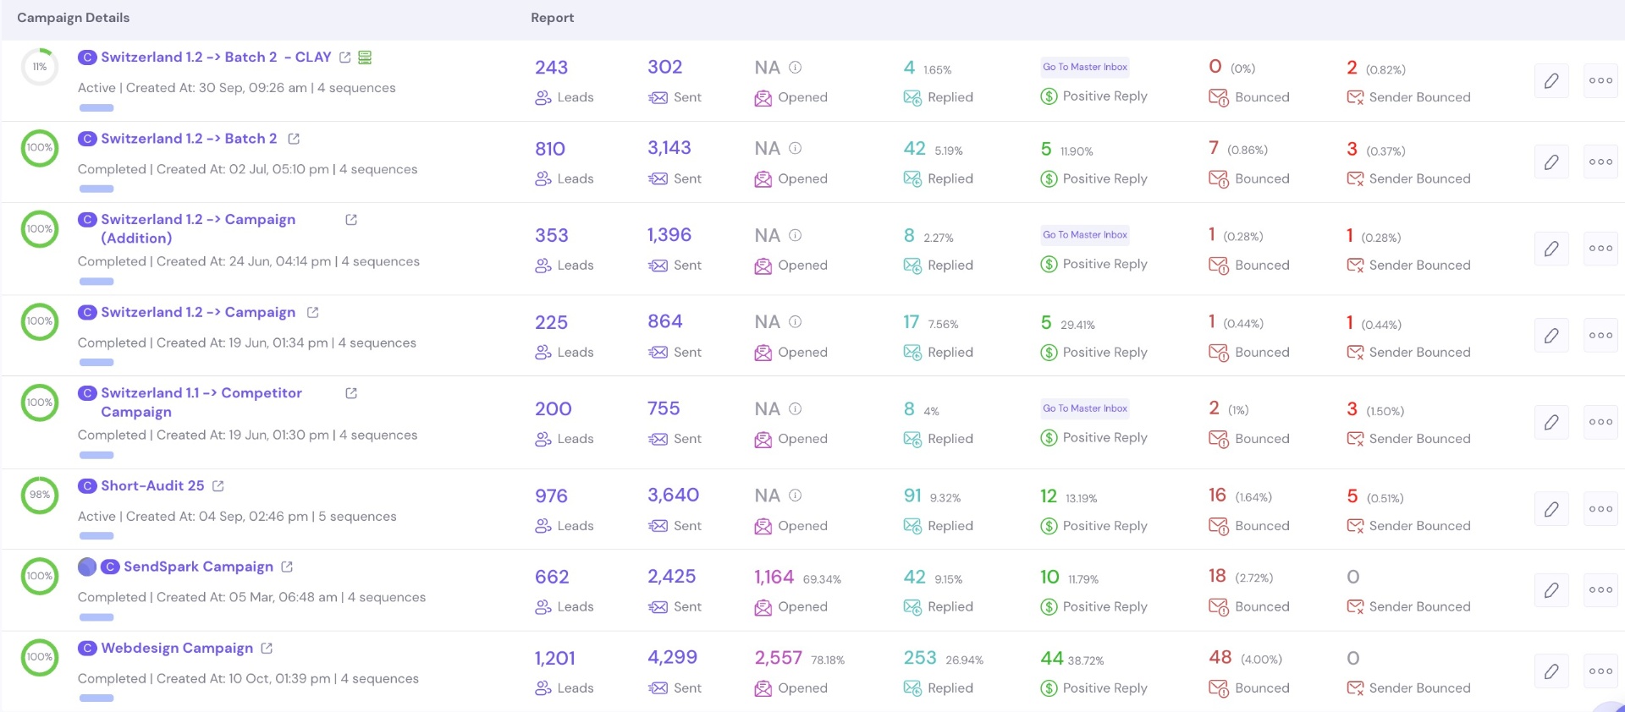Image resolution: width=1625 pixels, height=712 pixels.
Task: Click the edit pencil for Webdesign Campaign
Action: click(1551, 671)
